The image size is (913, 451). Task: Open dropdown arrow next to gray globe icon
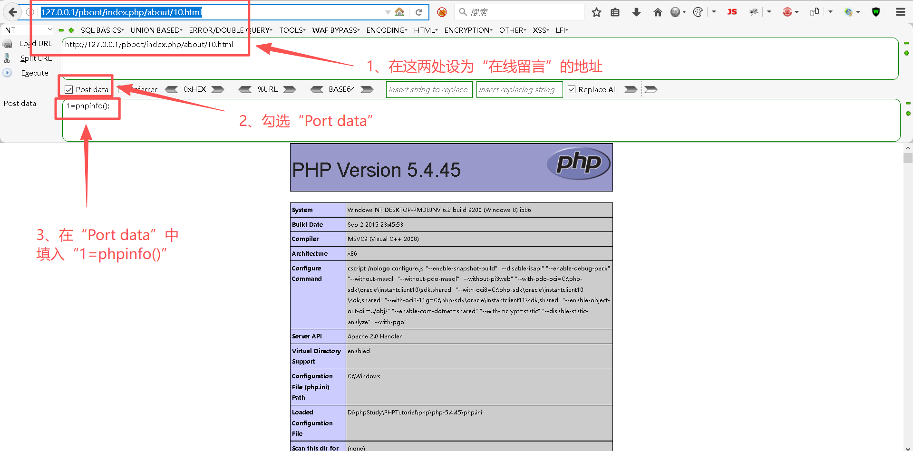click(684, 12)
